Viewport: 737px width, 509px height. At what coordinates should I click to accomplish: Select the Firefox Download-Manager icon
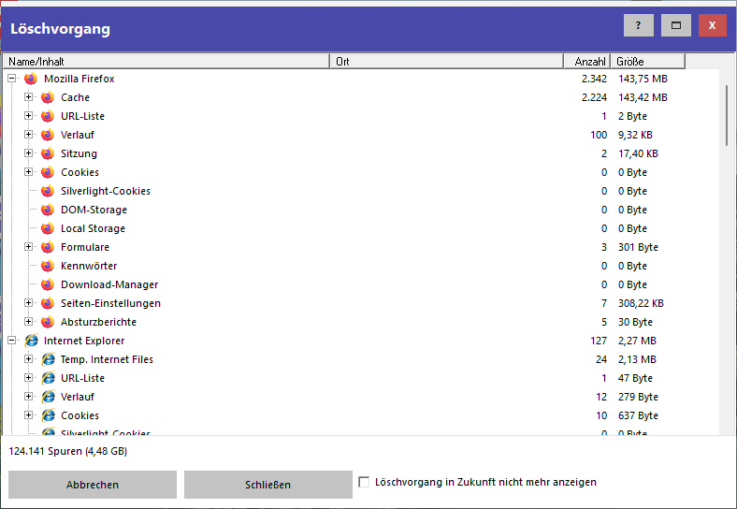pos(48,284)
